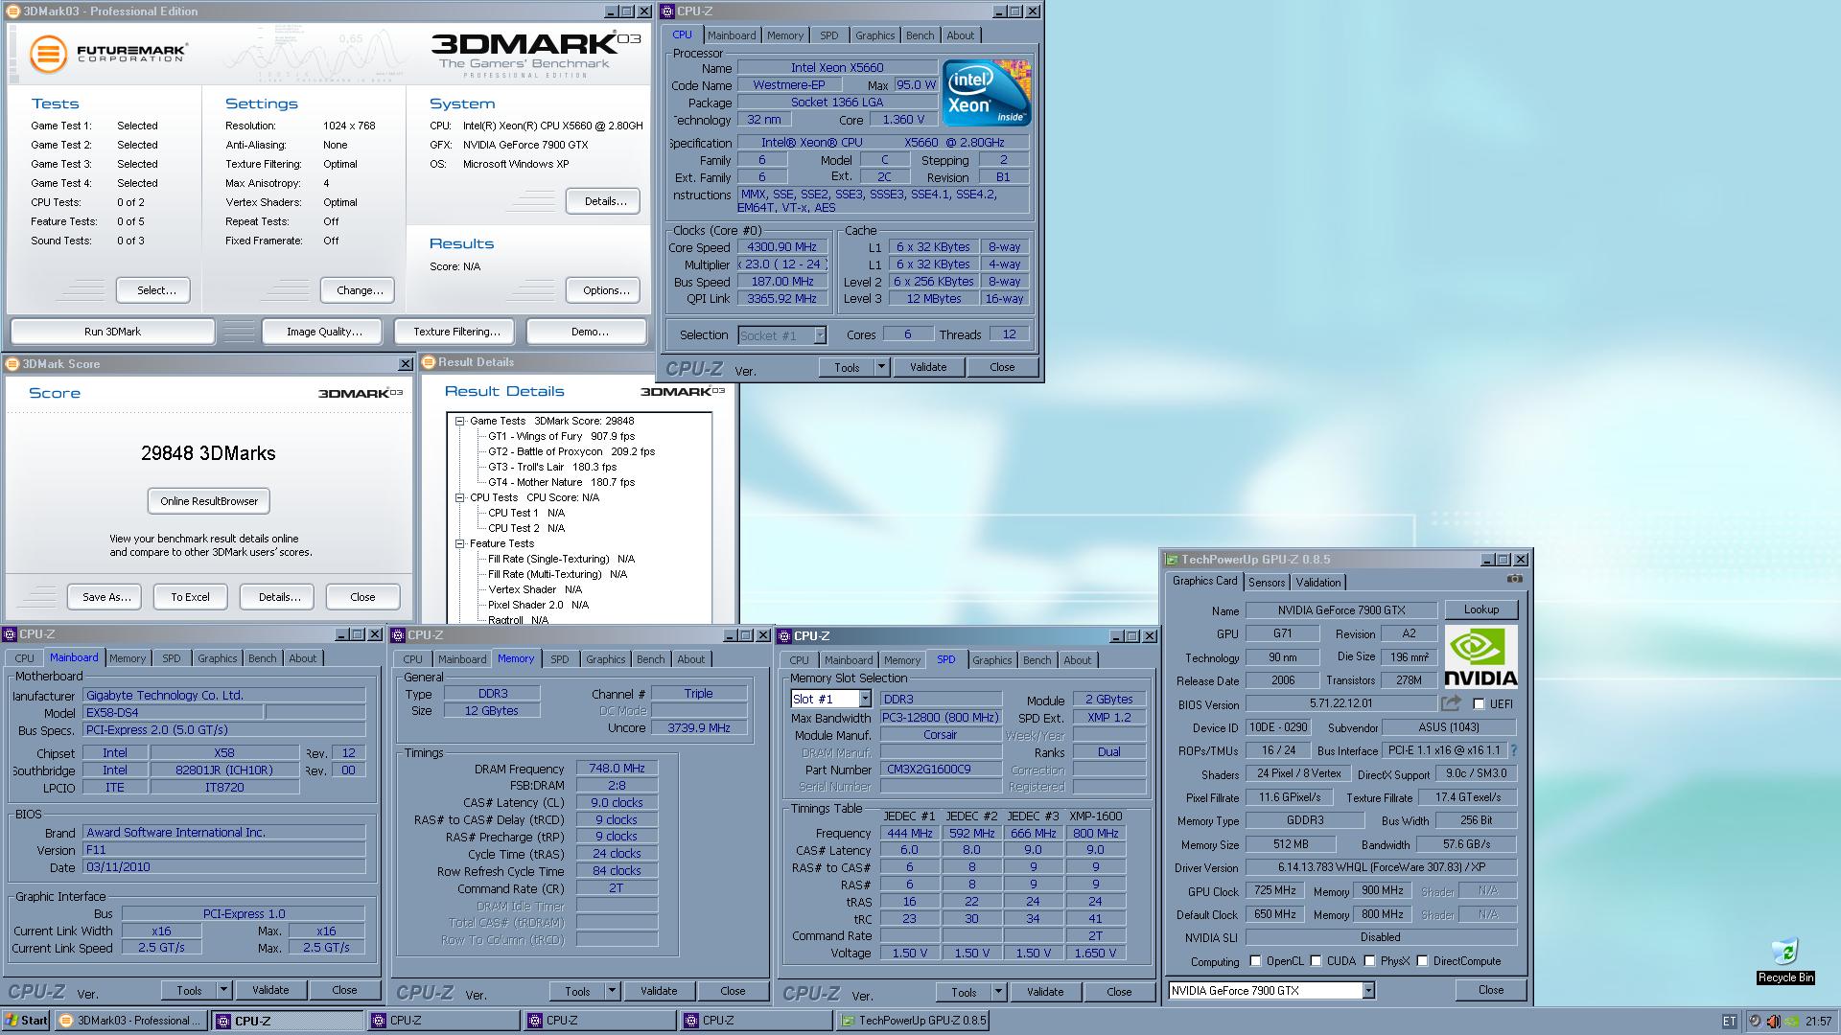Click the red speaker volume tray icon

point(1773,1021)
